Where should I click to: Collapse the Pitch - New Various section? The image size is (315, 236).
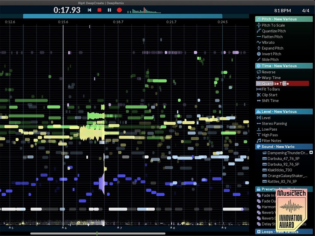coord(283,19)
